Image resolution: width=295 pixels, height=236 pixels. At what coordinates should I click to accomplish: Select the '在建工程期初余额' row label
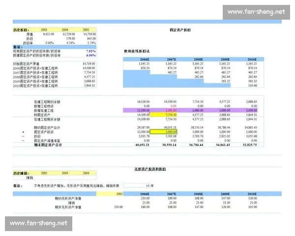(47, 102)
